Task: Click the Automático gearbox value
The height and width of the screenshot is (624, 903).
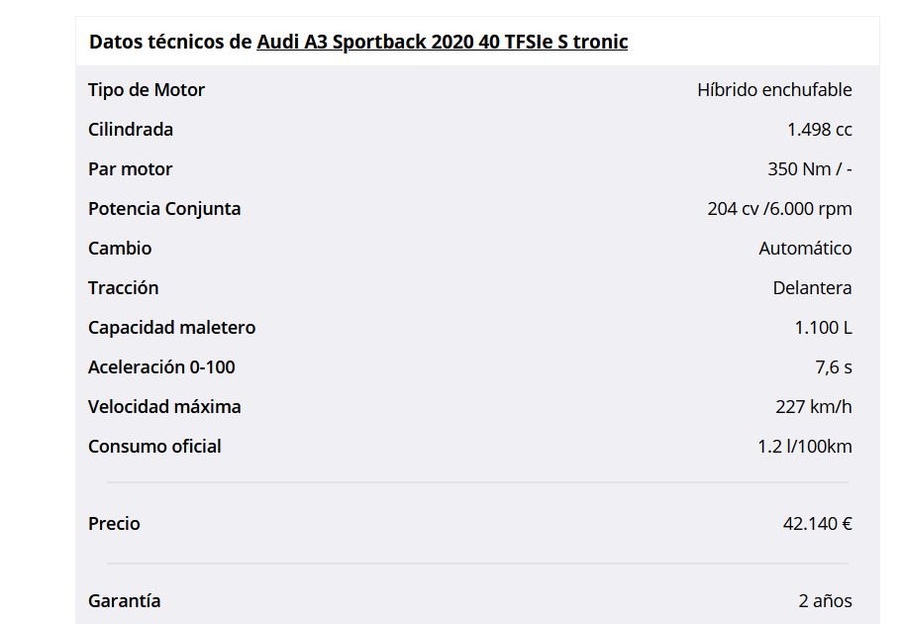Action: 805,249
